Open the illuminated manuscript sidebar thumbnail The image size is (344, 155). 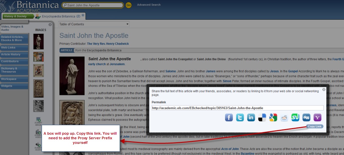[38, 70]
